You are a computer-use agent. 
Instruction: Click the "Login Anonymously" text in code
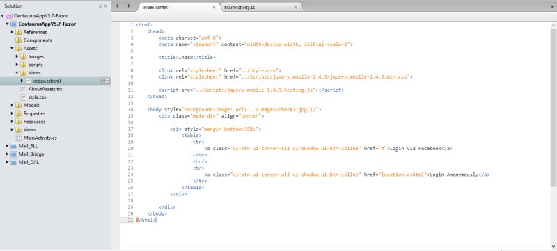tap(454, 175)
